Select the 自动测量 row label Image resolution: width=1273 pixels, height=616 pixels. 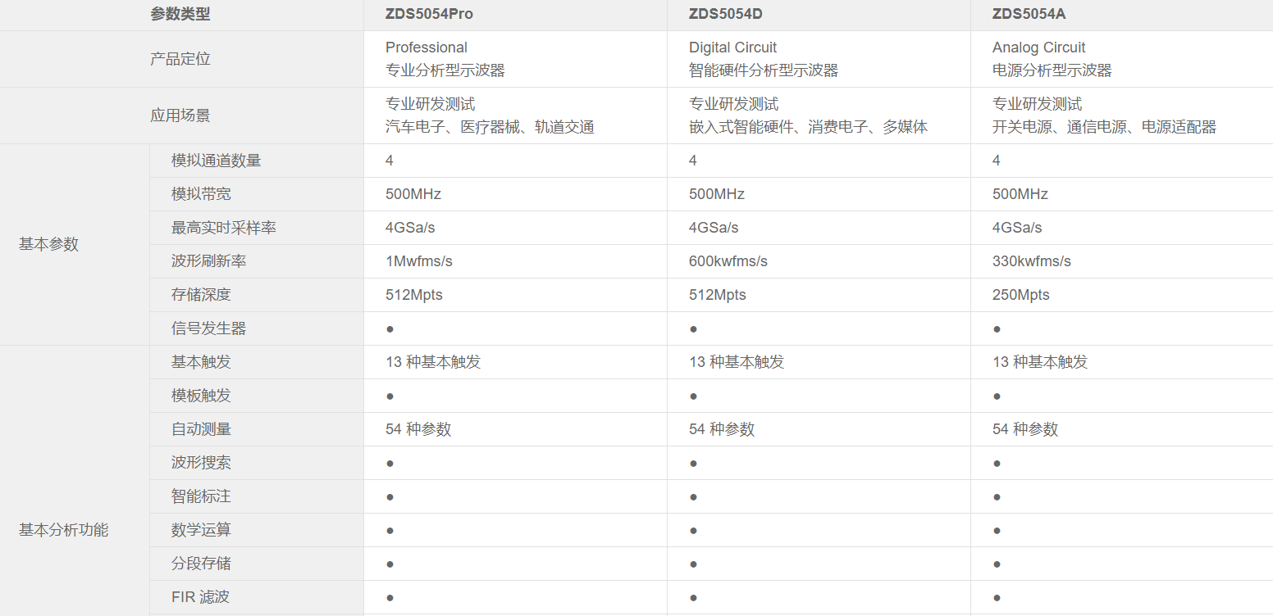[x=202, y=429]
